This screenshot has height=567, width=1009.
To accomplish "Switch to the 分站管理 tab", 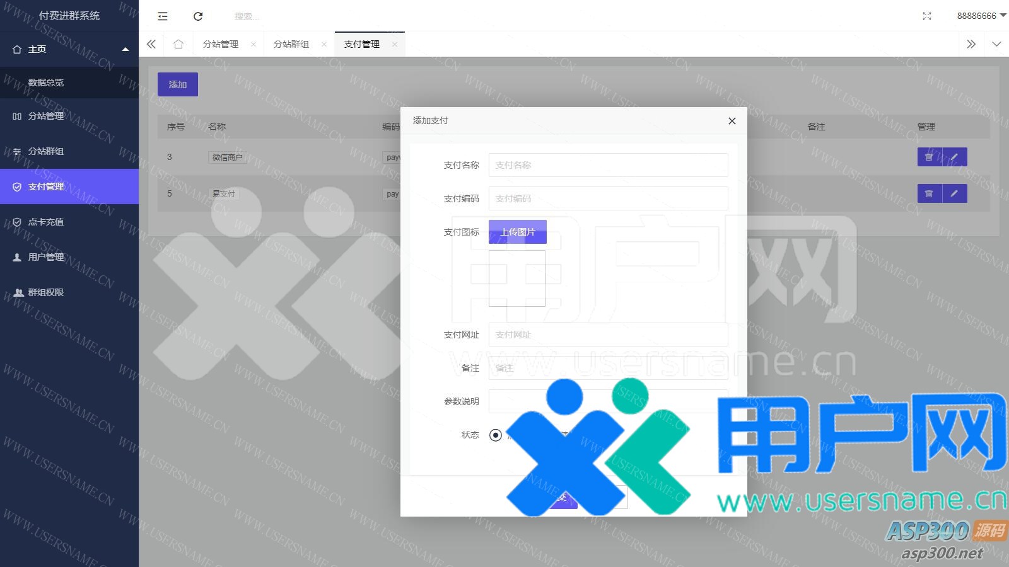I will (221, 44).
